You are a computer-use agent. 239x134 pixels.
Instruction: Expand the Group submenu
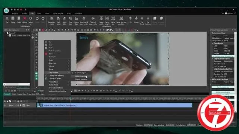click(58, 69)
